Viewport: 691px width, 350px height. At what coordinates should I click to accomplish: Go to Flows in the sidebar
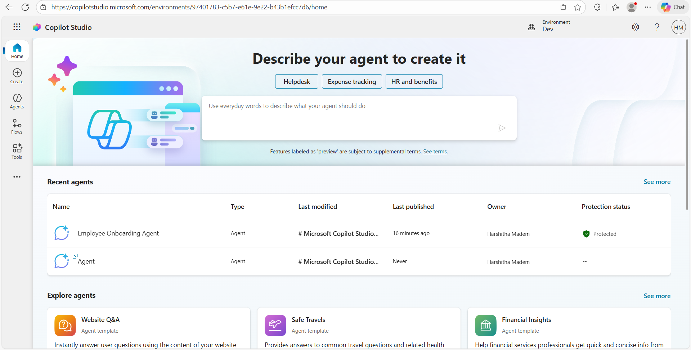tap(17, 126)
